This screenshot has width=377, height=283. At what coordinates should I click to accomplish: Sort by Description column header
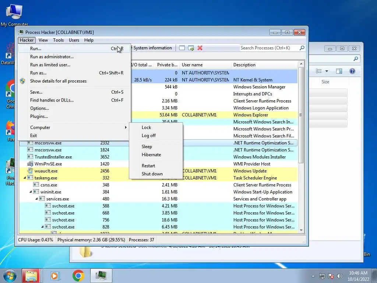(x=264, y=65)
